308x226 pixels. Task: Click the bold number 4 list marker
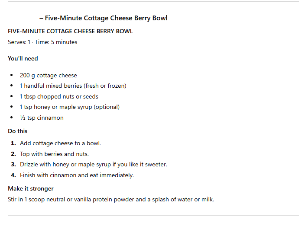coord(13,175)
